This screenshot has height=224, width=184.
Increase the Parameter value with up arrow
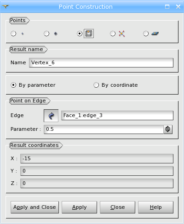click(x=168, y=128)
